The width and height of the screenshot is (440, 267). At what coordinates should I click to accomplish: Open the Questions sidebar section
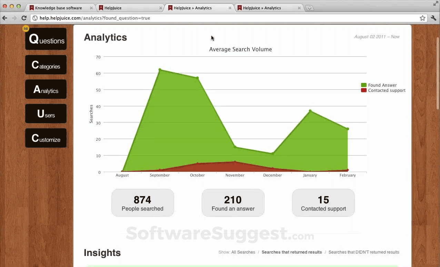tap(46, 39)
